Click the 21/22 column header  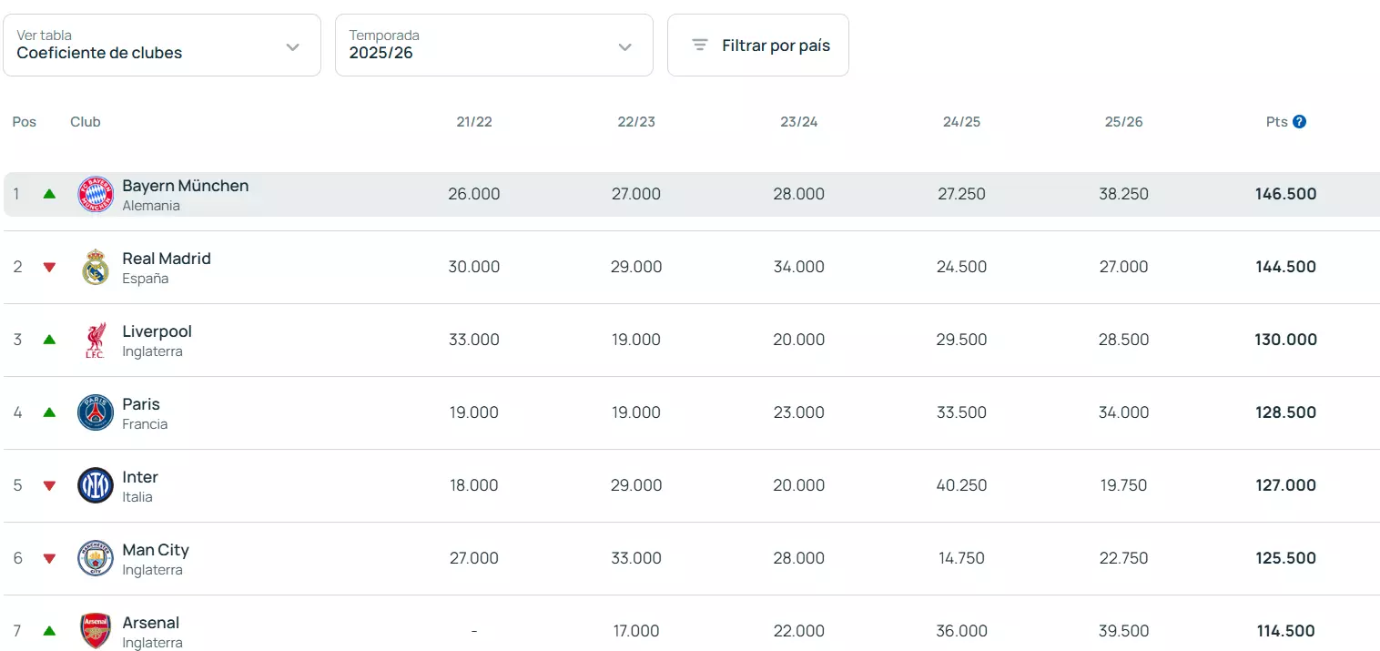[x=474, y=122]
